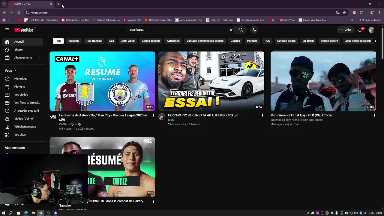Image resolution: width=384 pixels, height=216 pixels.
Task: Open options for the Samake combat video
Action: 154,201
